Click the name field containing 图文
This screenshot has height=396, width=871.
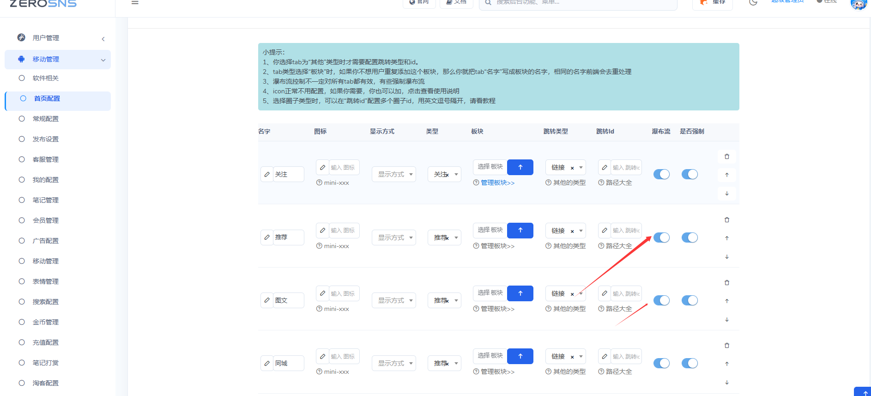tap(283, 300)
